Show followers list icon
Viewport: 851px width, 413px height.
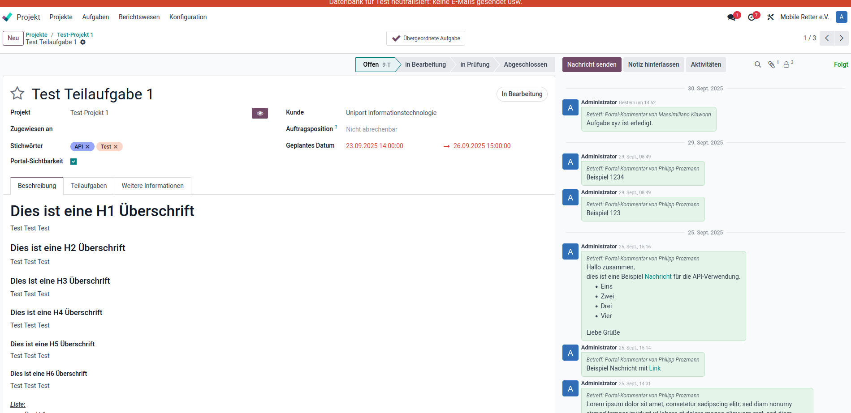(786, 64)
